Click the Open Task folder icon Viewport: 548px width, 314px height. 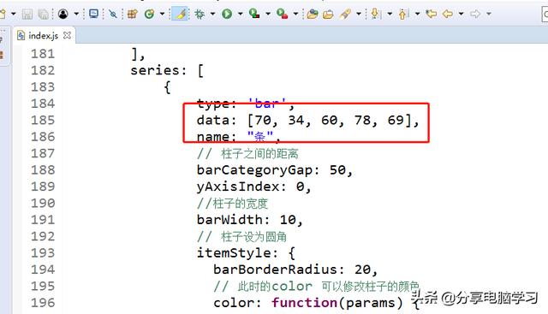click(x=328, y=15)
